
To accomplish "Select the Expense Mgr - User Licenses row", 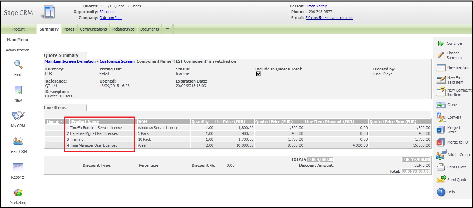I will (238, 133).
